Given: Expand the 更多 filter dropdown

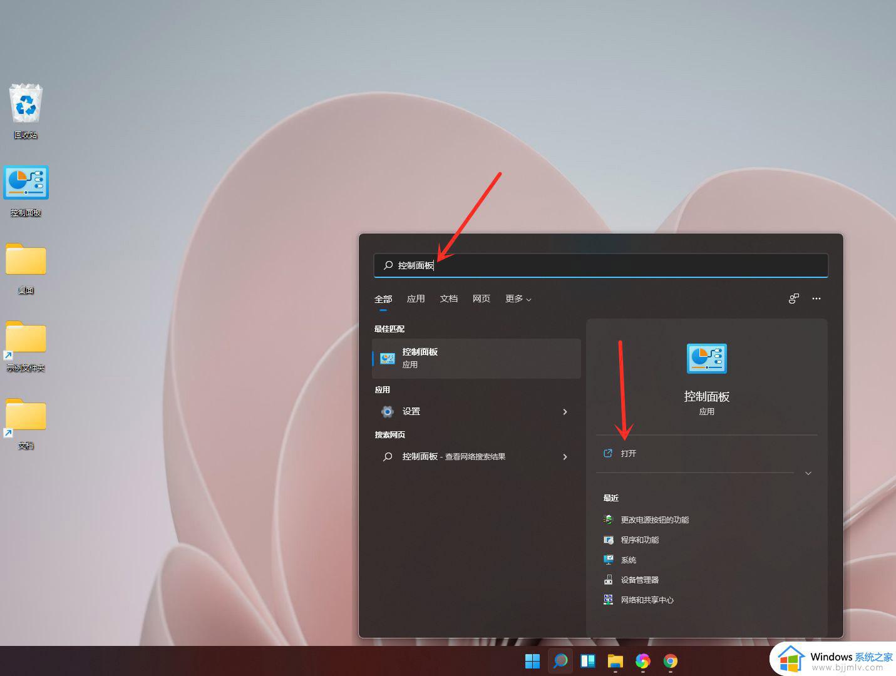Looking at the screenshot, I should click(x=518, y=299).
